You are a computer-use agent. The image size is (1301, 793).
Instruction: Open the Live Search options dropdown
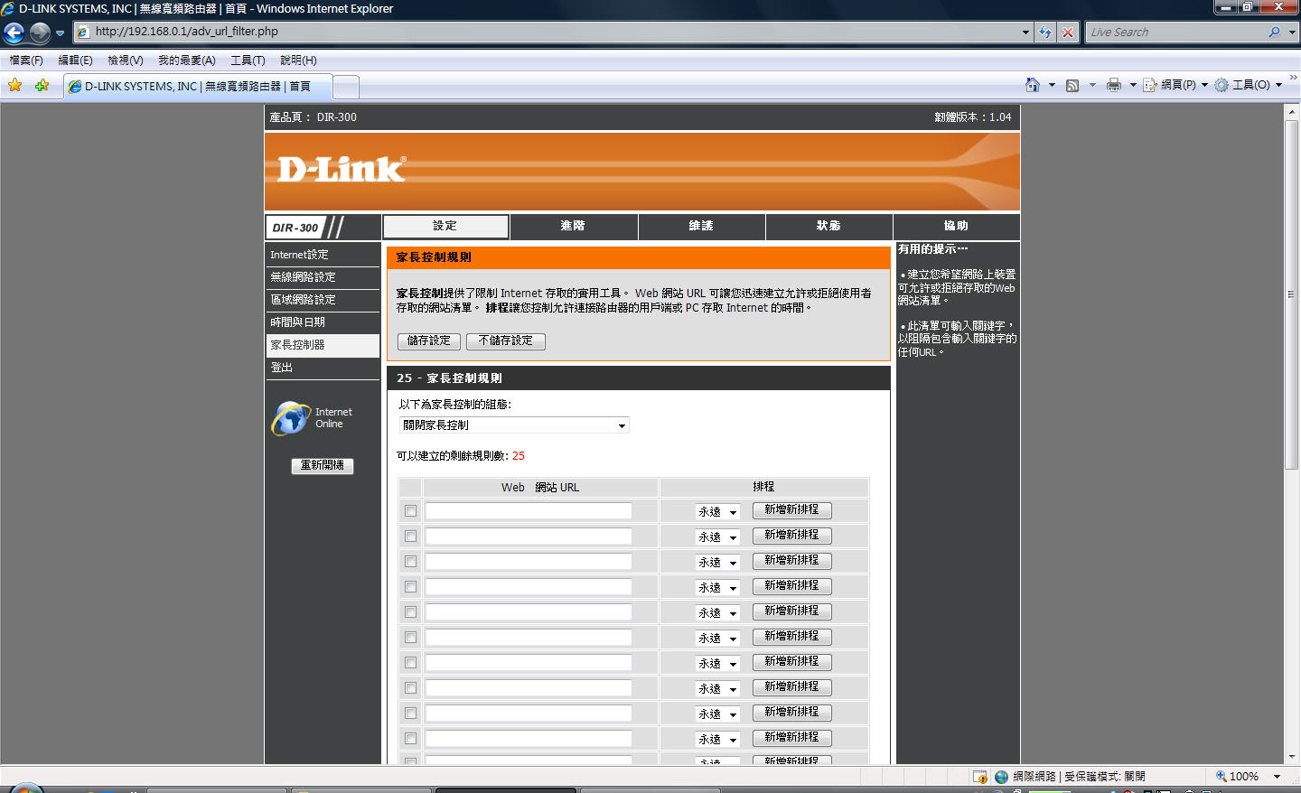pyautogui.click(x=1292, y=32)
